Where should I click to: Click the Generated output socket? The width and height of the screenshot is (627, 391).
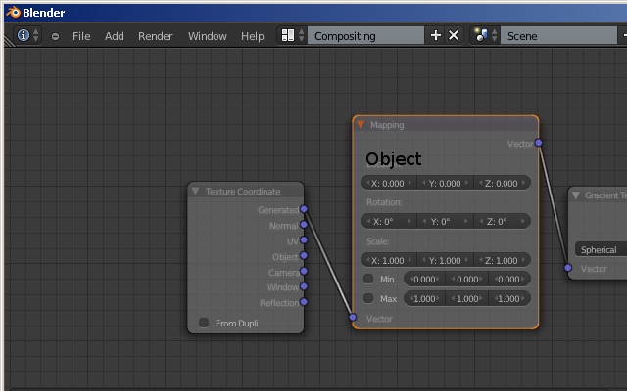(x=304, y=209)
